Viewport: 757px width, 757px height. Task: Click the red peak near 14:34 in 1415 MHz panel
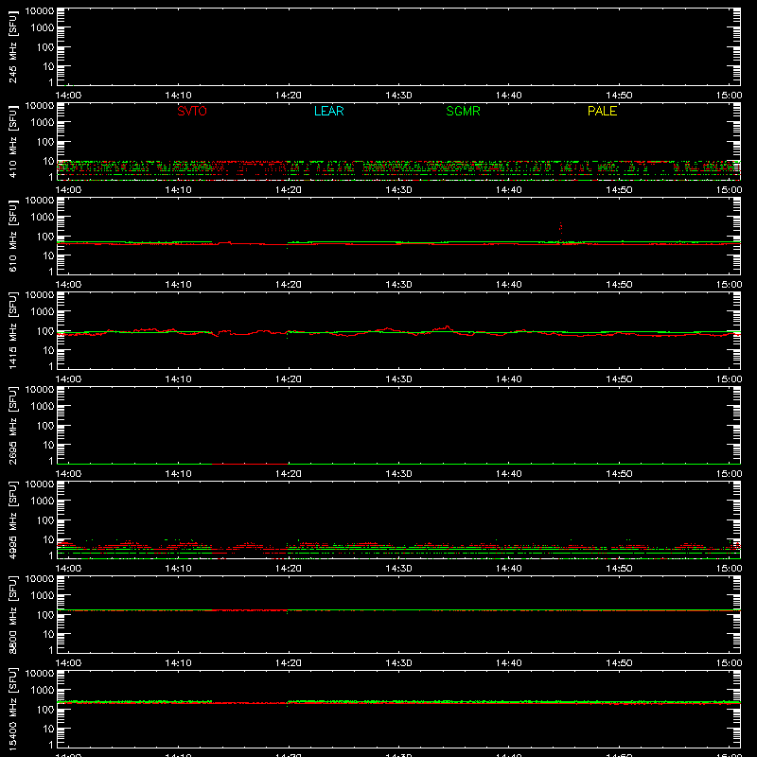pos(448,327)
